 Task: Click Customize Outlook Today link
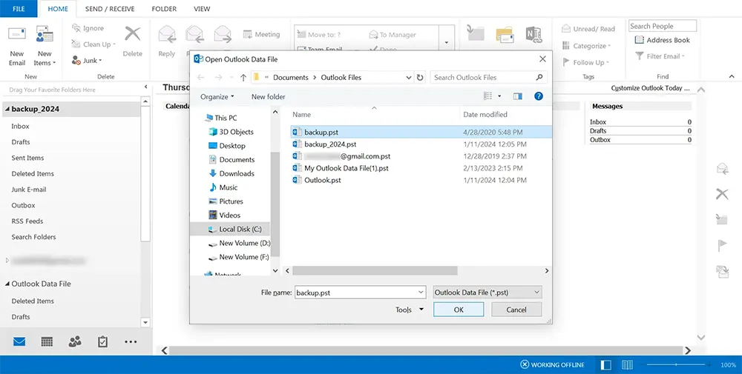[650, 88]
